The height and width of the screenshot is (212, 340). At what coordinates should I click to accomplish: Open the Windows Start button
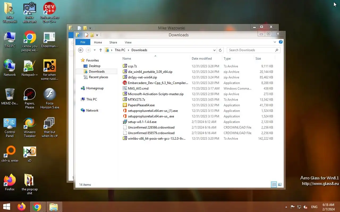(7, 207)
